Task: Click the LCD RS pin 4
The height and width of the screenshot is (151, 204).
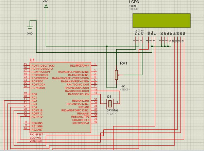Action: [x=149, y=39]
